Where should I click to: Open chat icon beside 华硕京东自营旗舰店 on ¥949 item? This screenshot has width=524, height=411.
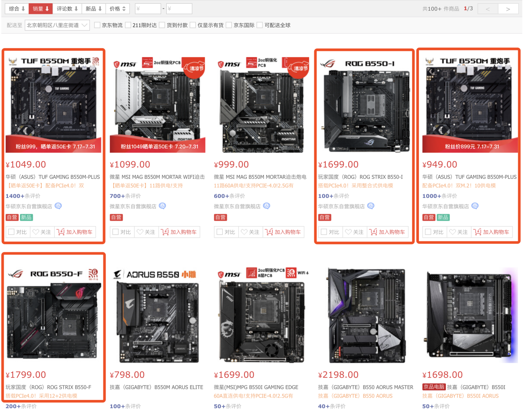point(475,206)
